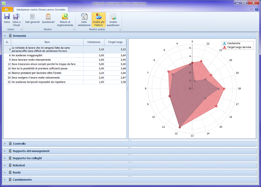Open Misure di miglioramento
The image size is (261, 187).
point(65,17)
